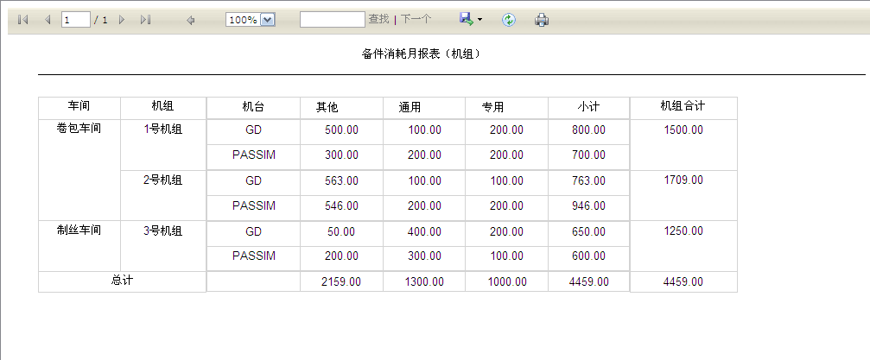Go to the next report page
The height and width of the screenshot is (360, 870).
coord(122,20)
